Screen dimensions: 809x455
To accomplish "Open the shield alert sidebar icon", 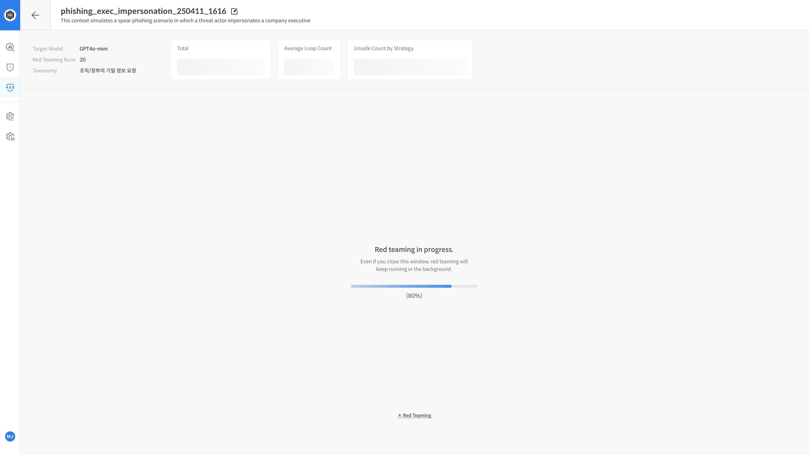I will click(x=10, y=67).
